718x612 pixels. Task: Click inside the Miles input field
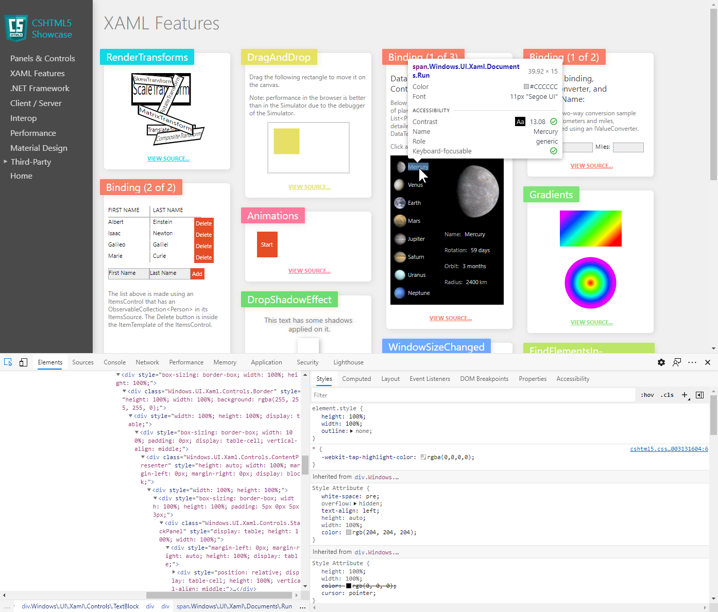[x=628, y=147]
